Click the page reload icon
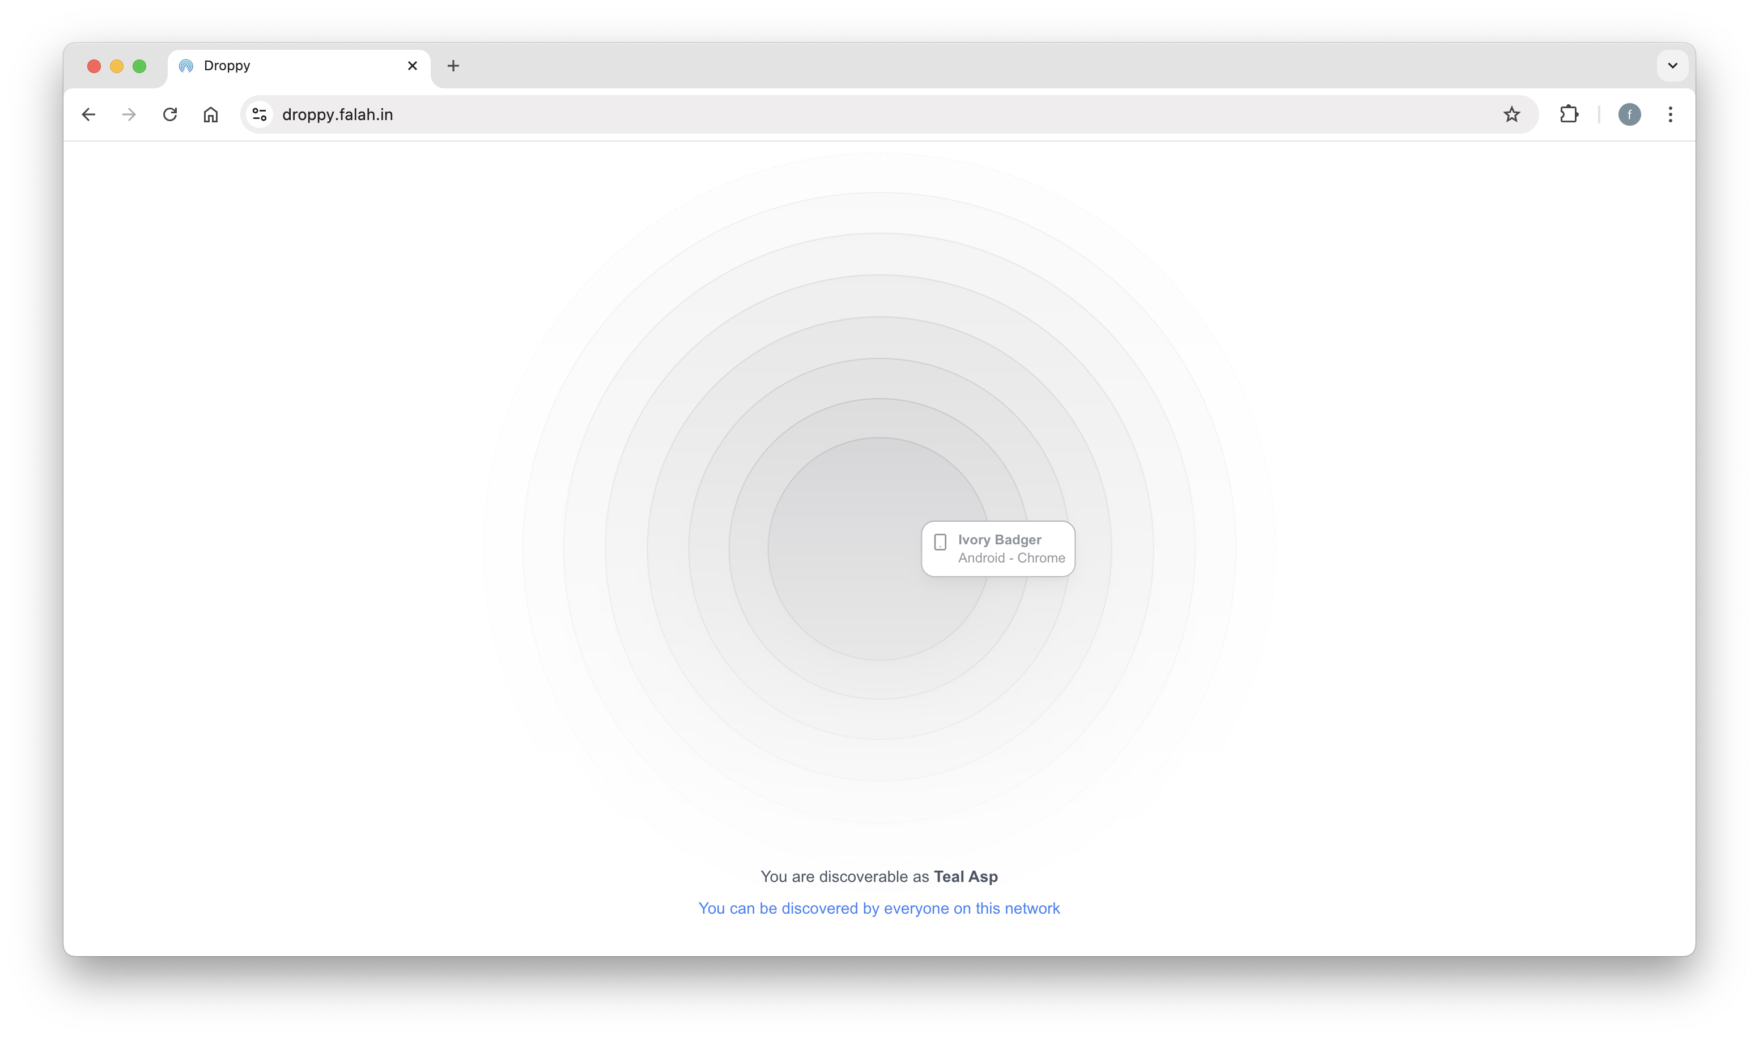1759x1040 pixels. (171, 114)
